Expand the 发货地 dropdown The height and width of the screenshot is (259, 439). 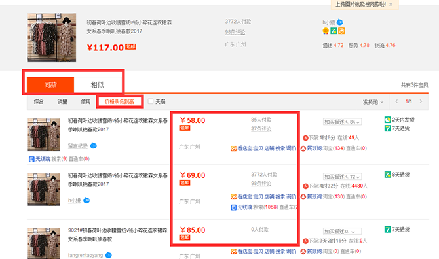[x=373, y=102]
